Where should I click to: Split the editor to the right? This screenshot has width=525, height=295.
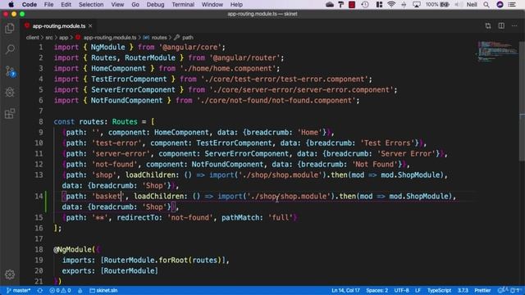point(501,25)
